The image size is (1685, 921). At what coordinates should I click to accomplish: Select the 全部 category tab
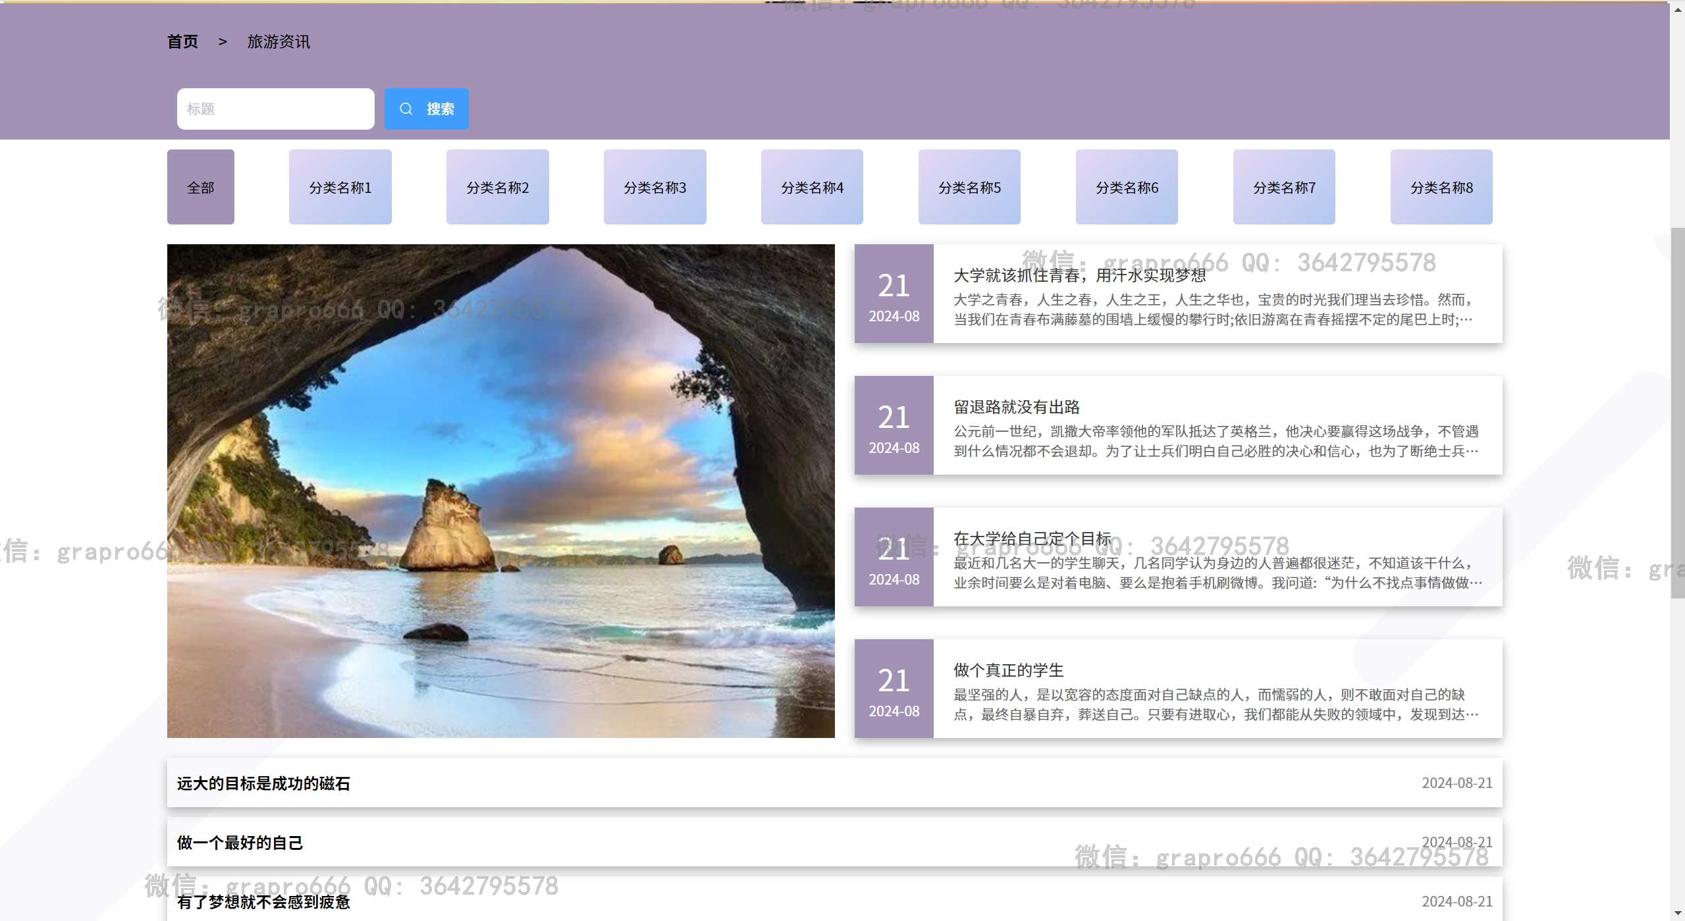[x=200, y=187]
